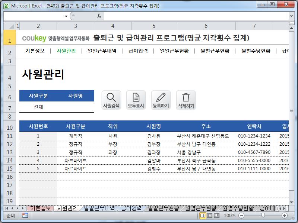
Task: Select the 사원관리 sheet tab
Action: [x=67, y=208]
